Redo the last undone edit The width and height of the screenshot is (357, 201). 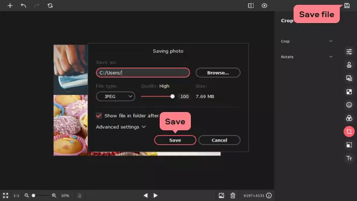(x=37, y=6)
